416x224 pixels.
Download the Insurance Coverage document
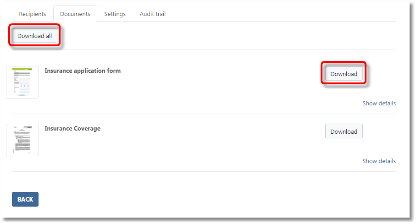[x=344, y=131]
